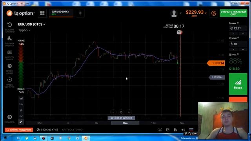Increase trade amount with plus
Screen dimensions: 251x141
point(243,49)
